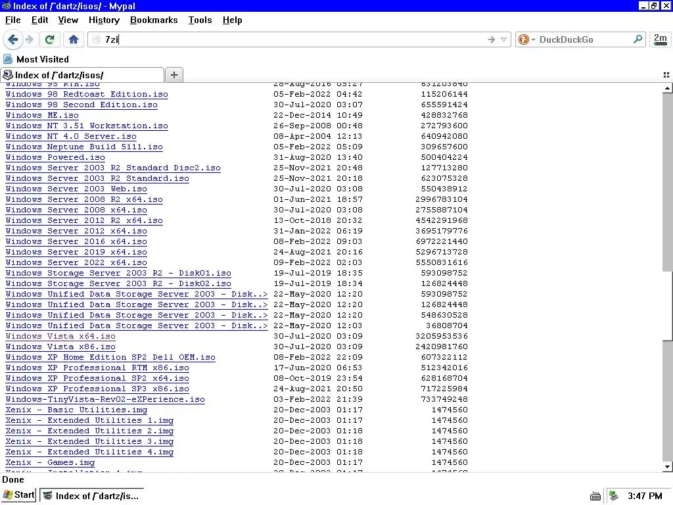Screen dimensions: 673x505
Task: Open Windows Server 2003 R2 Standard.iso link
Action: coord(97,178)
